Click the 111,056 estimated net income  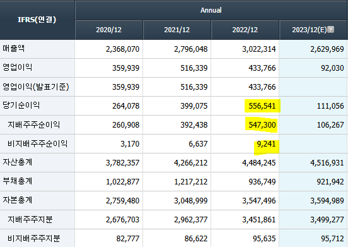click(x=330, y=106)
